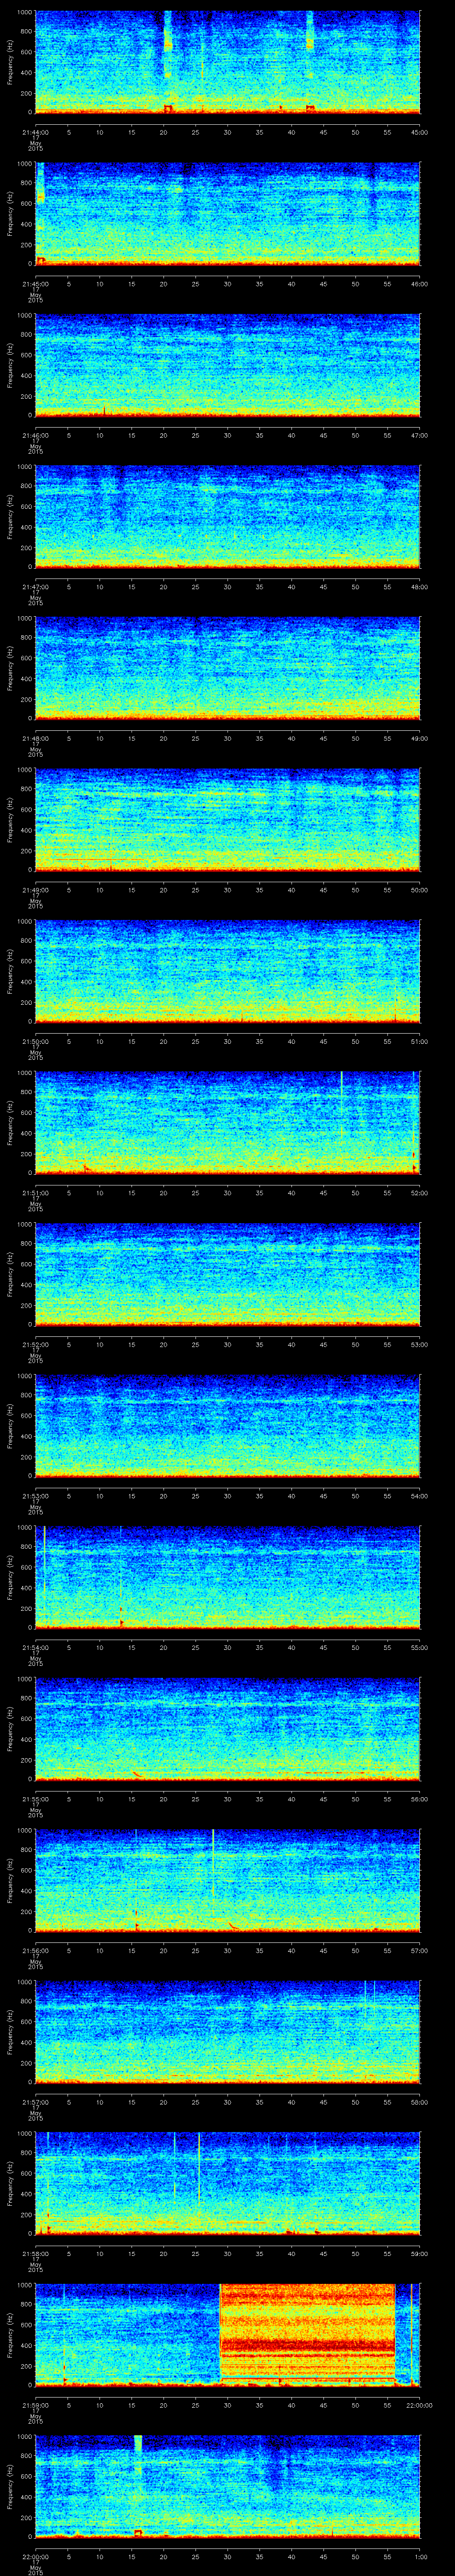Image resolution: width=455 pixels, height=2576 pixels.
Task: Click the spectrogram panel starting at 21:44:00
Action: [x=227, y=62]
